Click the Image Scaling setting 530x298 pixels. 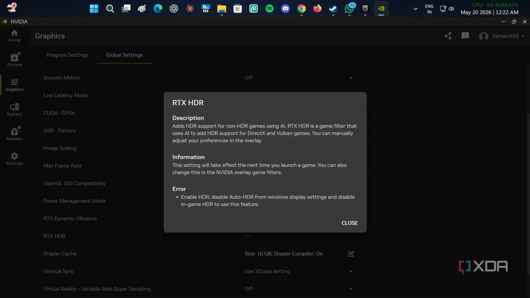tap(60, 148)
